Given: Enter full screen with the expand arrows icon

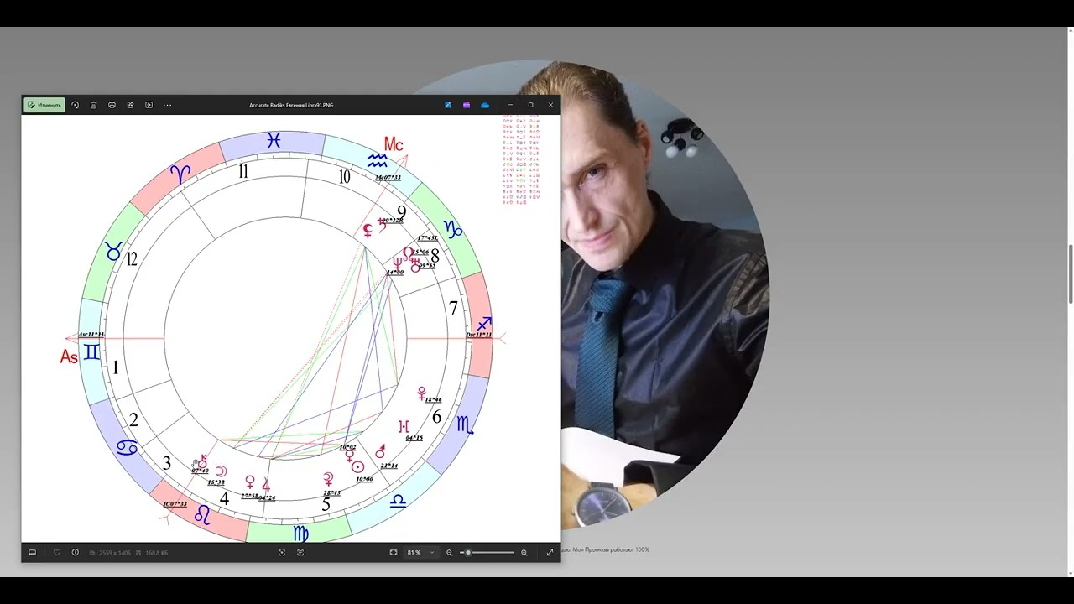Looking at the screenshot, I should pos(550,552).
